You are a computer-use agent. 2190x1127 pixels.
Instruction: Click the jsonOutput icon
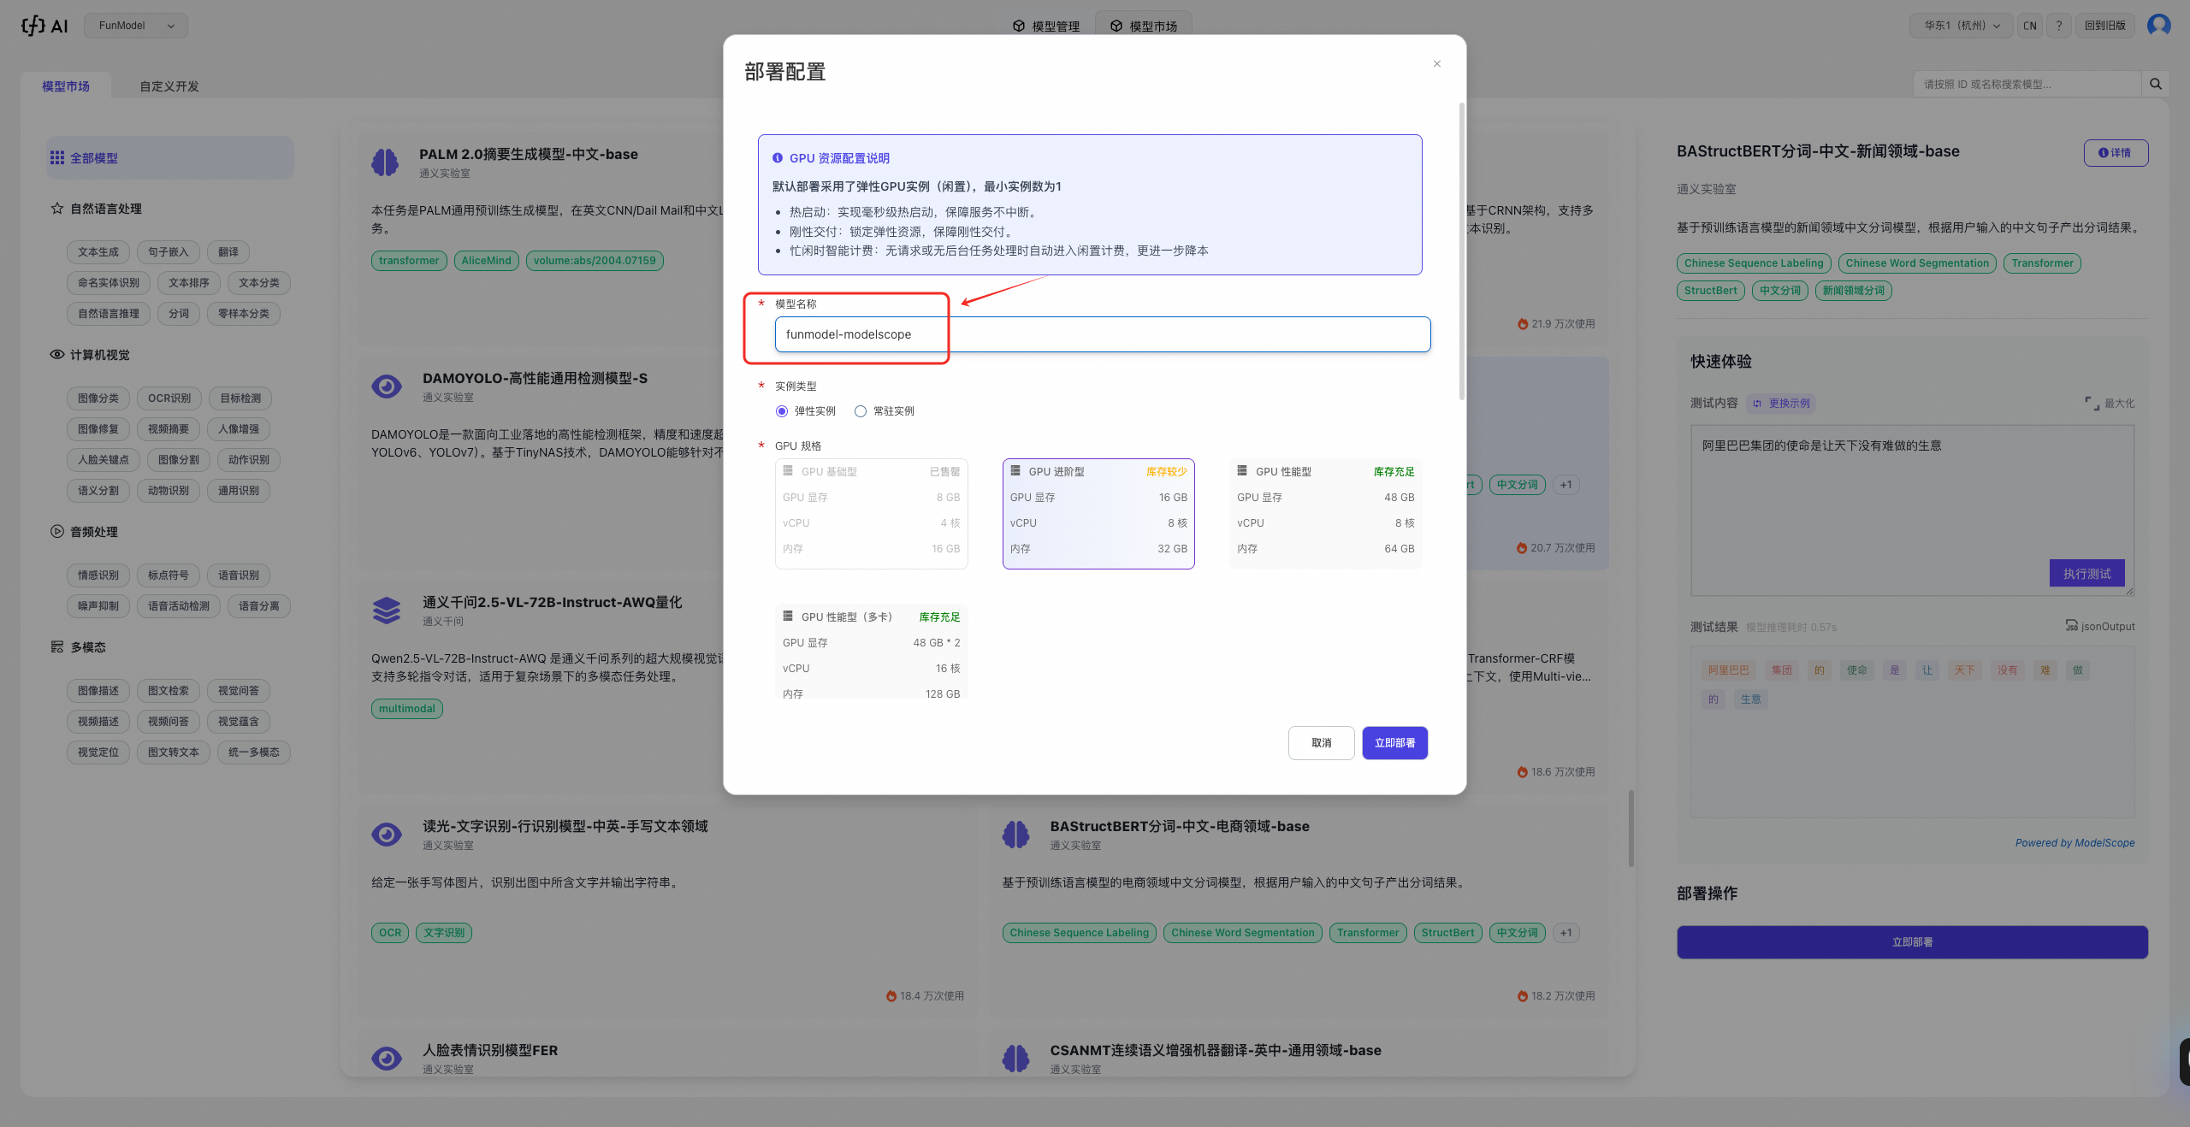tap(2071, 626)
